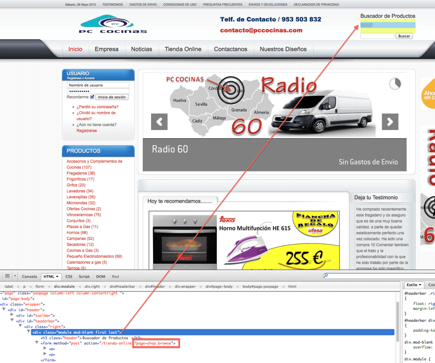
Task: Collapse the div id="header" node
Action: point(4,309)
